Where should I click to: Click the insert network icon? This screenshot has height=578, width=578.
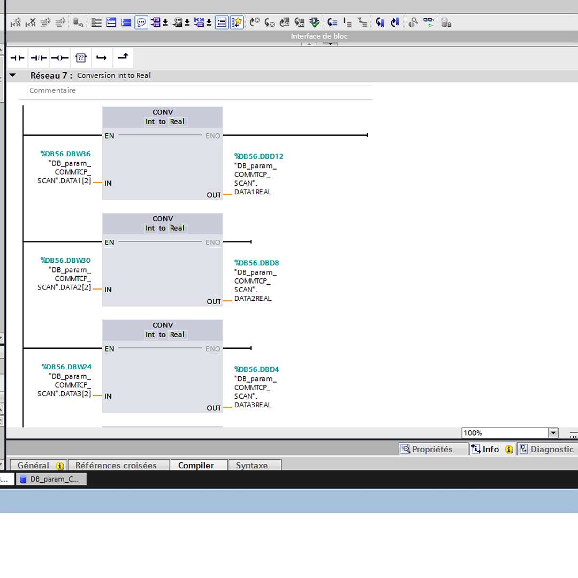click(x=17, y=22)
